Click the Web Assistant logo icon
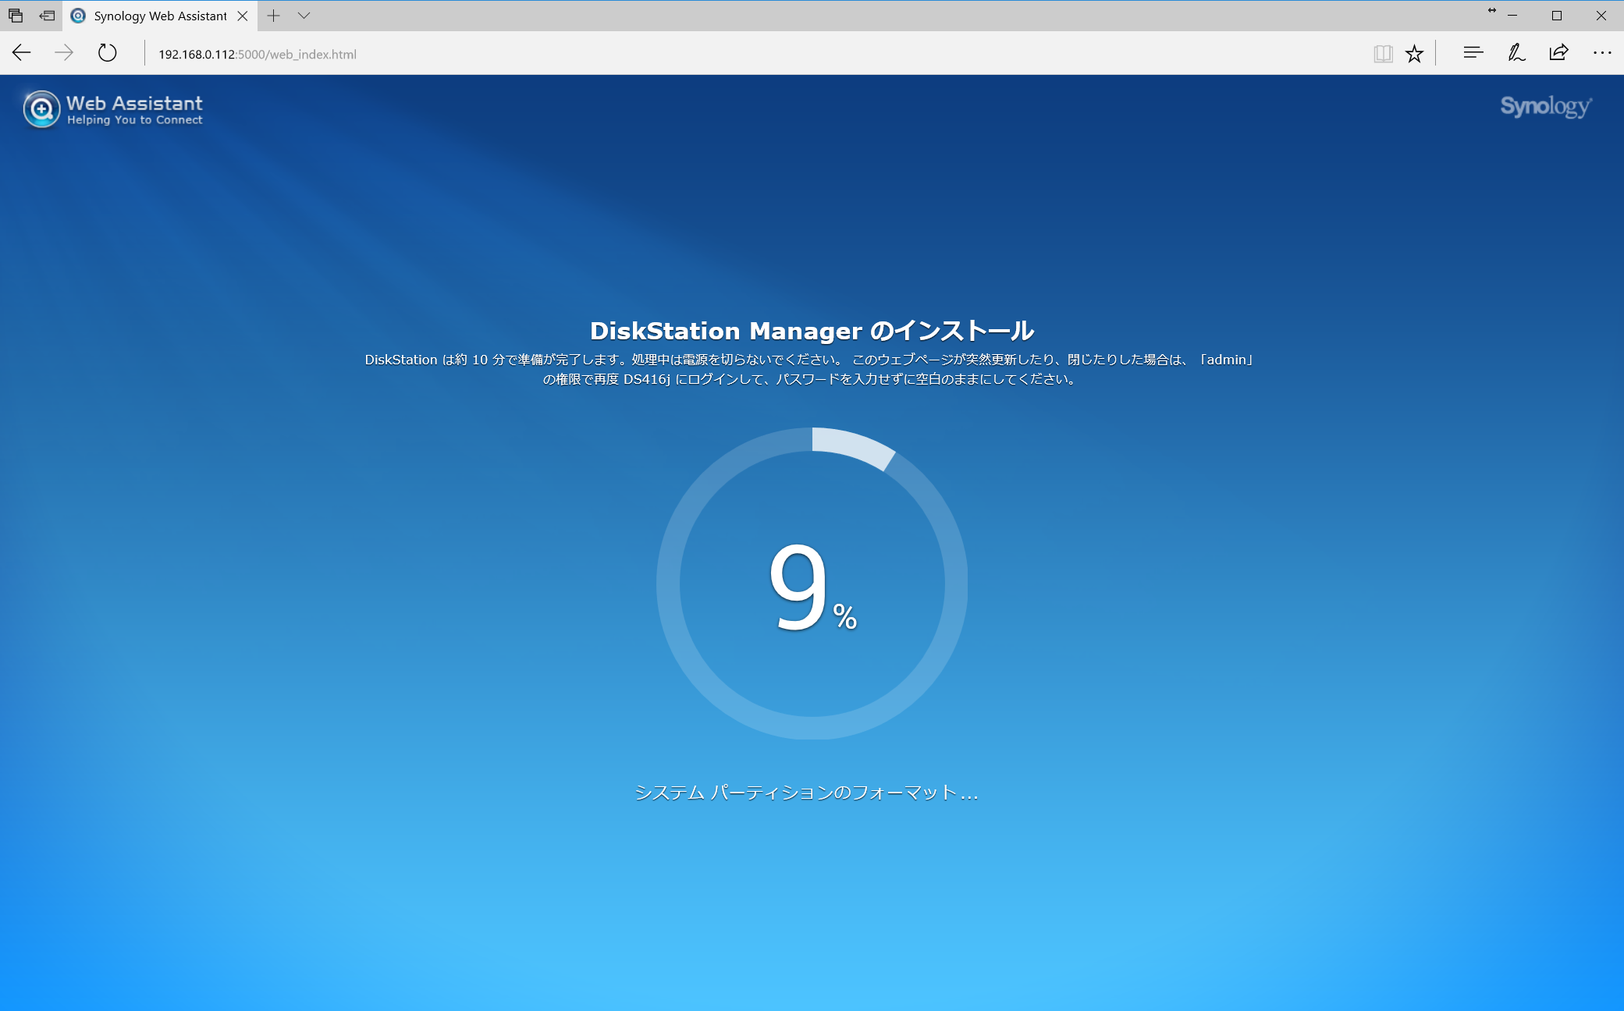 point(41,109)
